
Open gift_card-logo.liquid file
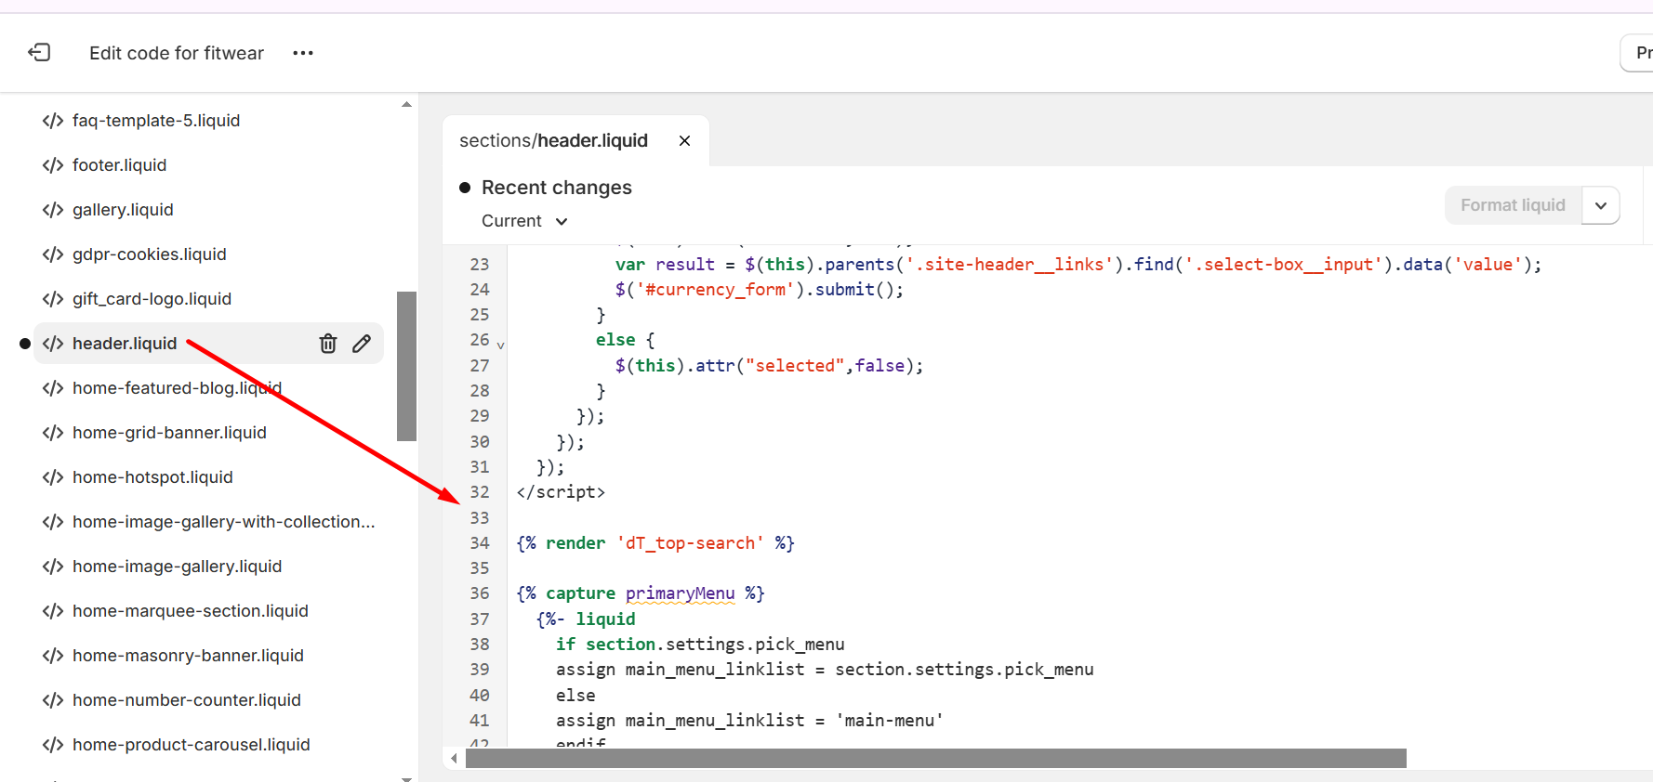coord(152,299)
